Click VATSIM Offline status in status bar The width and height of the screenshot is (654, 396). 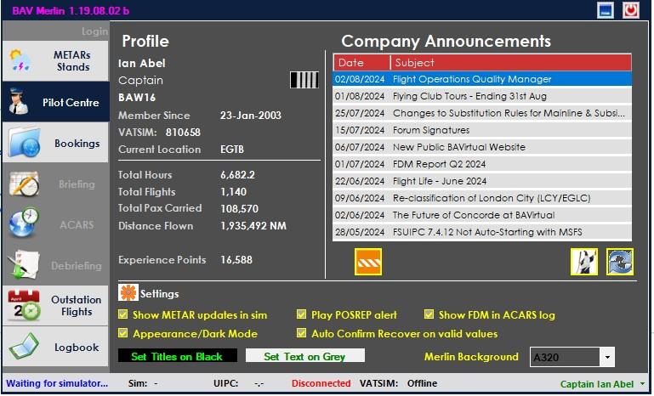tap(422, 383)
